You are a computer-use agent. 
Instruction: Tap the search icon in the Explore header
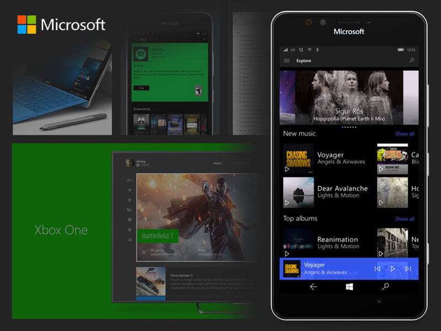click(x=411, y=60)
